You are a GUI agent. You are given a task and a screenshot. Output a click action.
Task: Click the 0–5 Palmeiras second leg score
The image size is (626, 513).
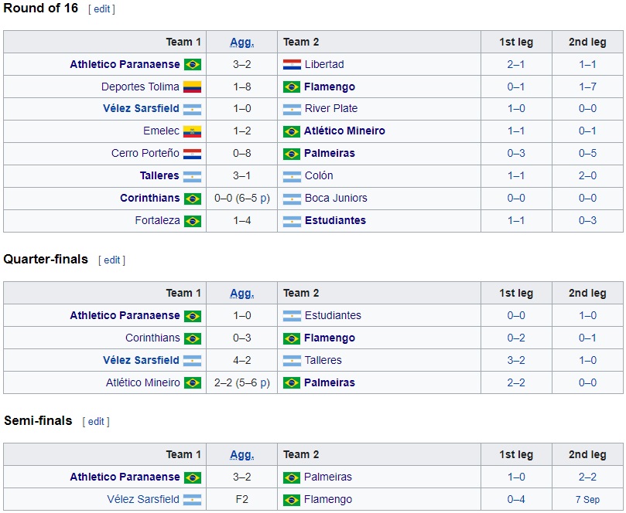588,154
